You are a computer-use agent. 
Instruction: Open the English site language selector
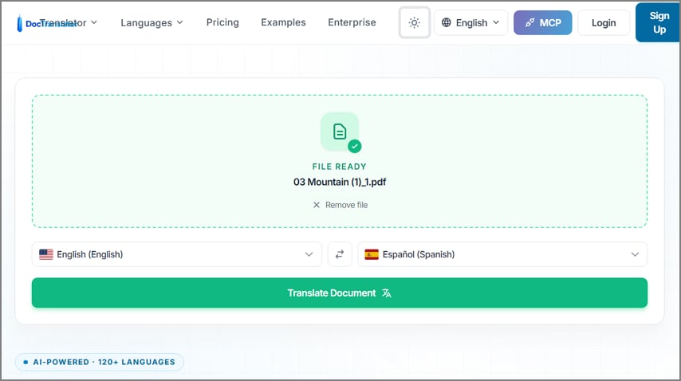tap(470, 22)
